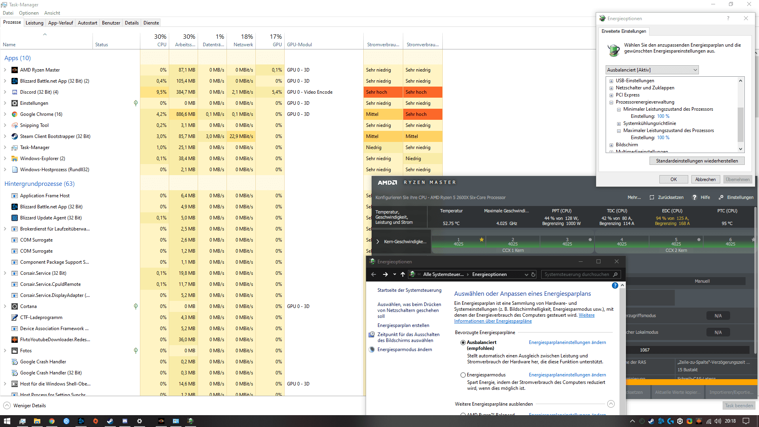Switch to the Dienste tab

(x=151, y=23)
